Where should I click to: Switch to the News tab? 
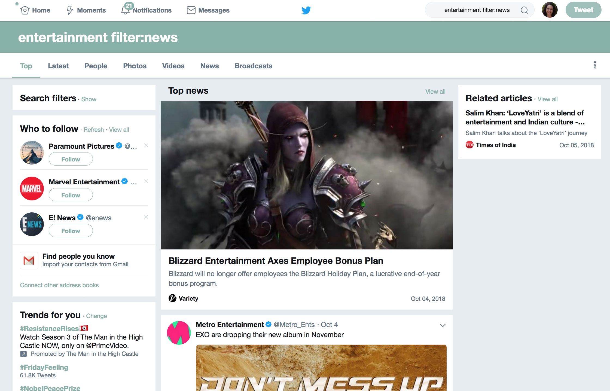click(x=210, y=66)
